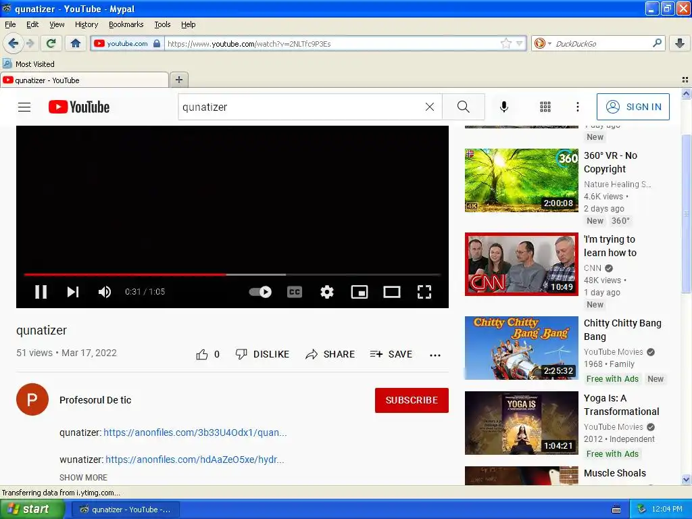Open the History menu
The image size is (692, 519).
86,24
